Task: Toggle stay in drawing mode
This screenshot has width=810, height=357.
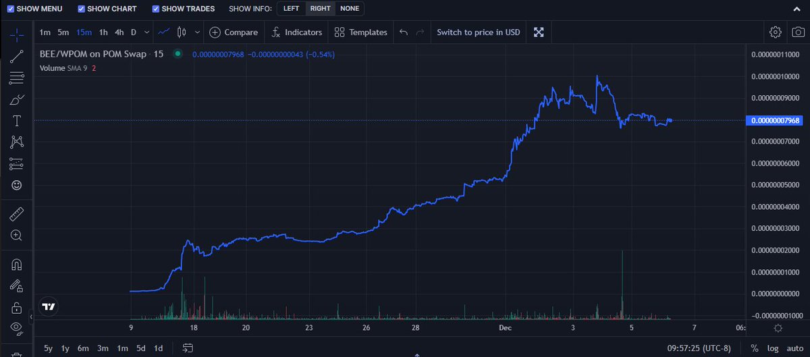Action: tap(16, 287)
